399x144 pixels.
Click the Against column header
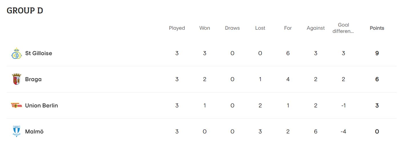pyautogui.click(x=316, y=28)
